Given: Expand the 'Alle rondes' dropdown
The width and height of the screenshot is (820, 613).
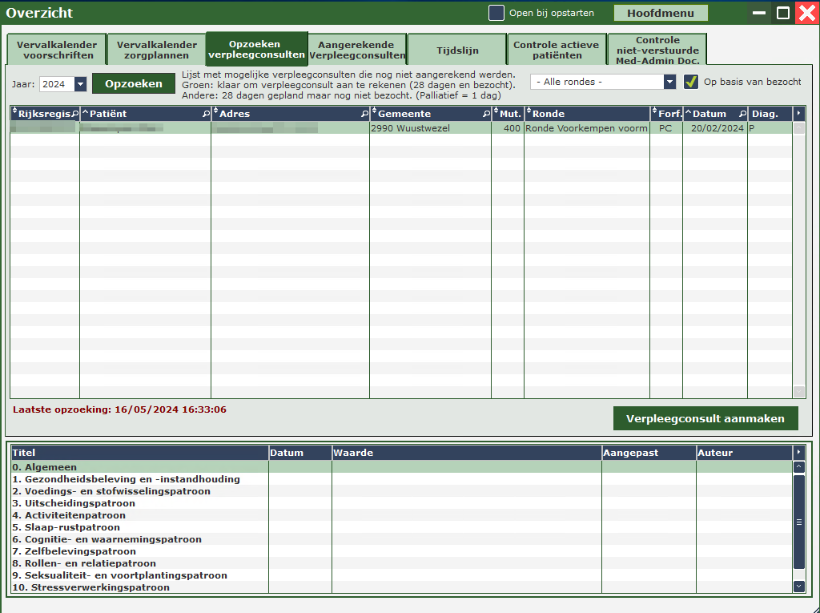Looking at the screenshot, I should [x=669, y=82].
